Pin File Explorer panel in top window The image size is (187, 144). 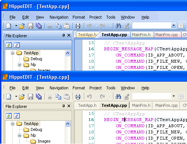pyautogui.click(x=63, y=35)
